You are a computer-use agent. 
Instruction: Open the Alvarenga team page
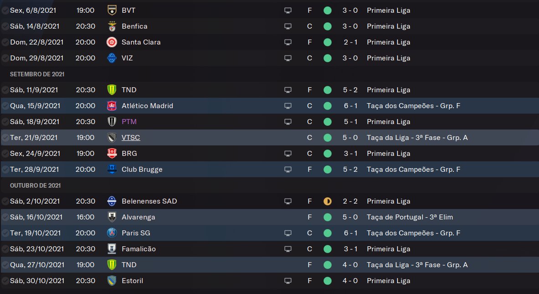click(138, 217)
